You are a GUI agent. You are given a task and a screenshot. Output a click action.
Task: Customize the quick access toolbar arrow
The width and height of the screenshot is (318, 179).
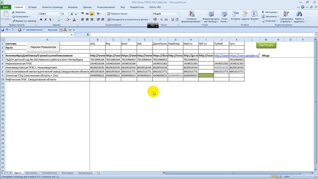point(74,30)
